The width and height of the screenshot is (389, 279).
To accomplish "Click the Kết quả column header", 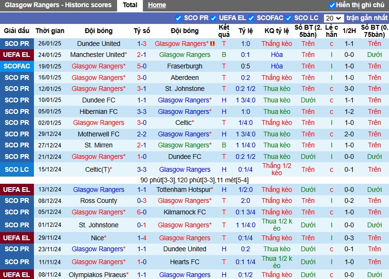I will coord(224,31).
